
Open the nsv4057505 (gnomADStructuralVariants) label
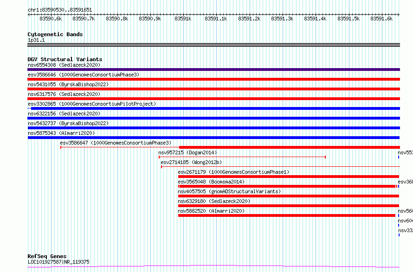coord(229,191)
